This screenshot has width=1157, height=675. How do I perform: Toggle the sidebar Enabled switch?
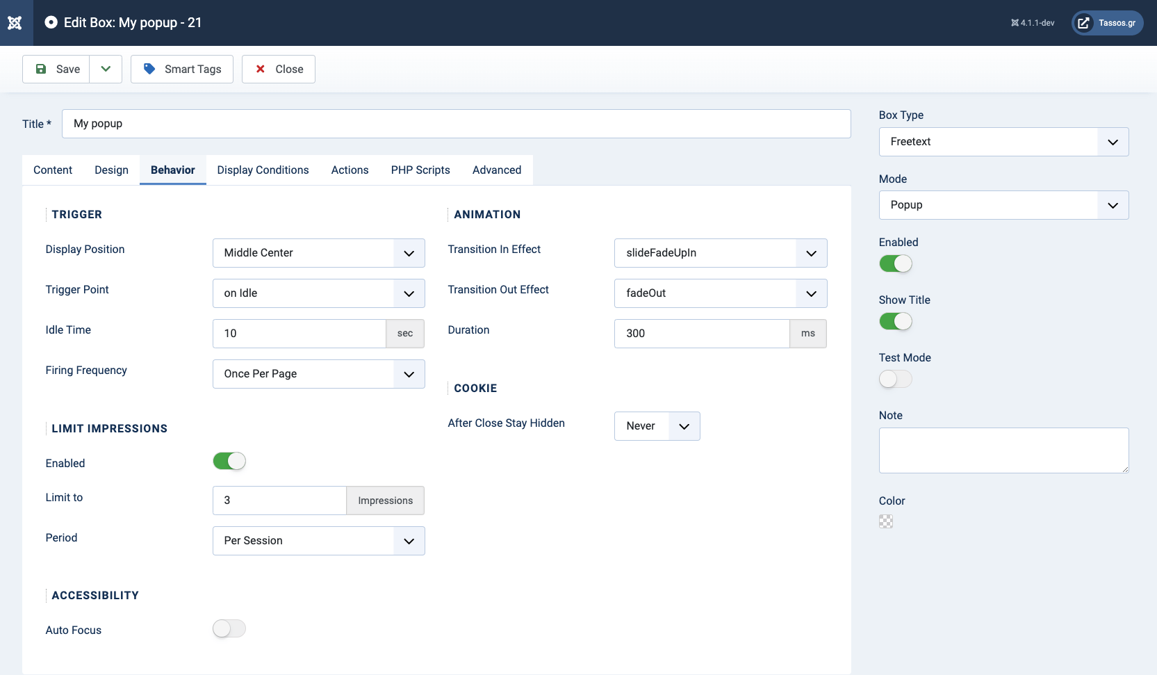[896, 263]
